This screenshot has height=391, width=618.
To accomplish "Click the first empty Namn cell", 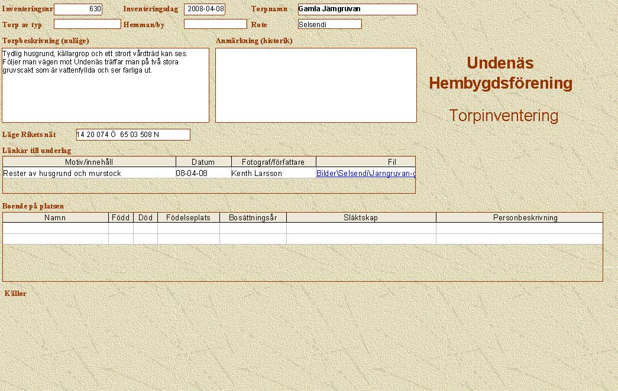I will tap(55, 228).
